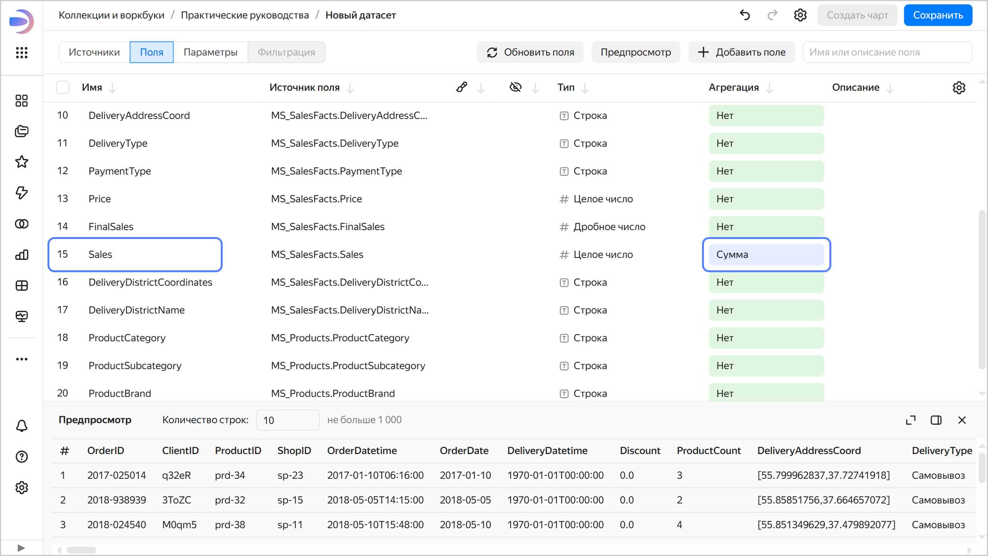Click the field name search input
Viewport: 988px width, 556px height.
[x=887, y=52]
